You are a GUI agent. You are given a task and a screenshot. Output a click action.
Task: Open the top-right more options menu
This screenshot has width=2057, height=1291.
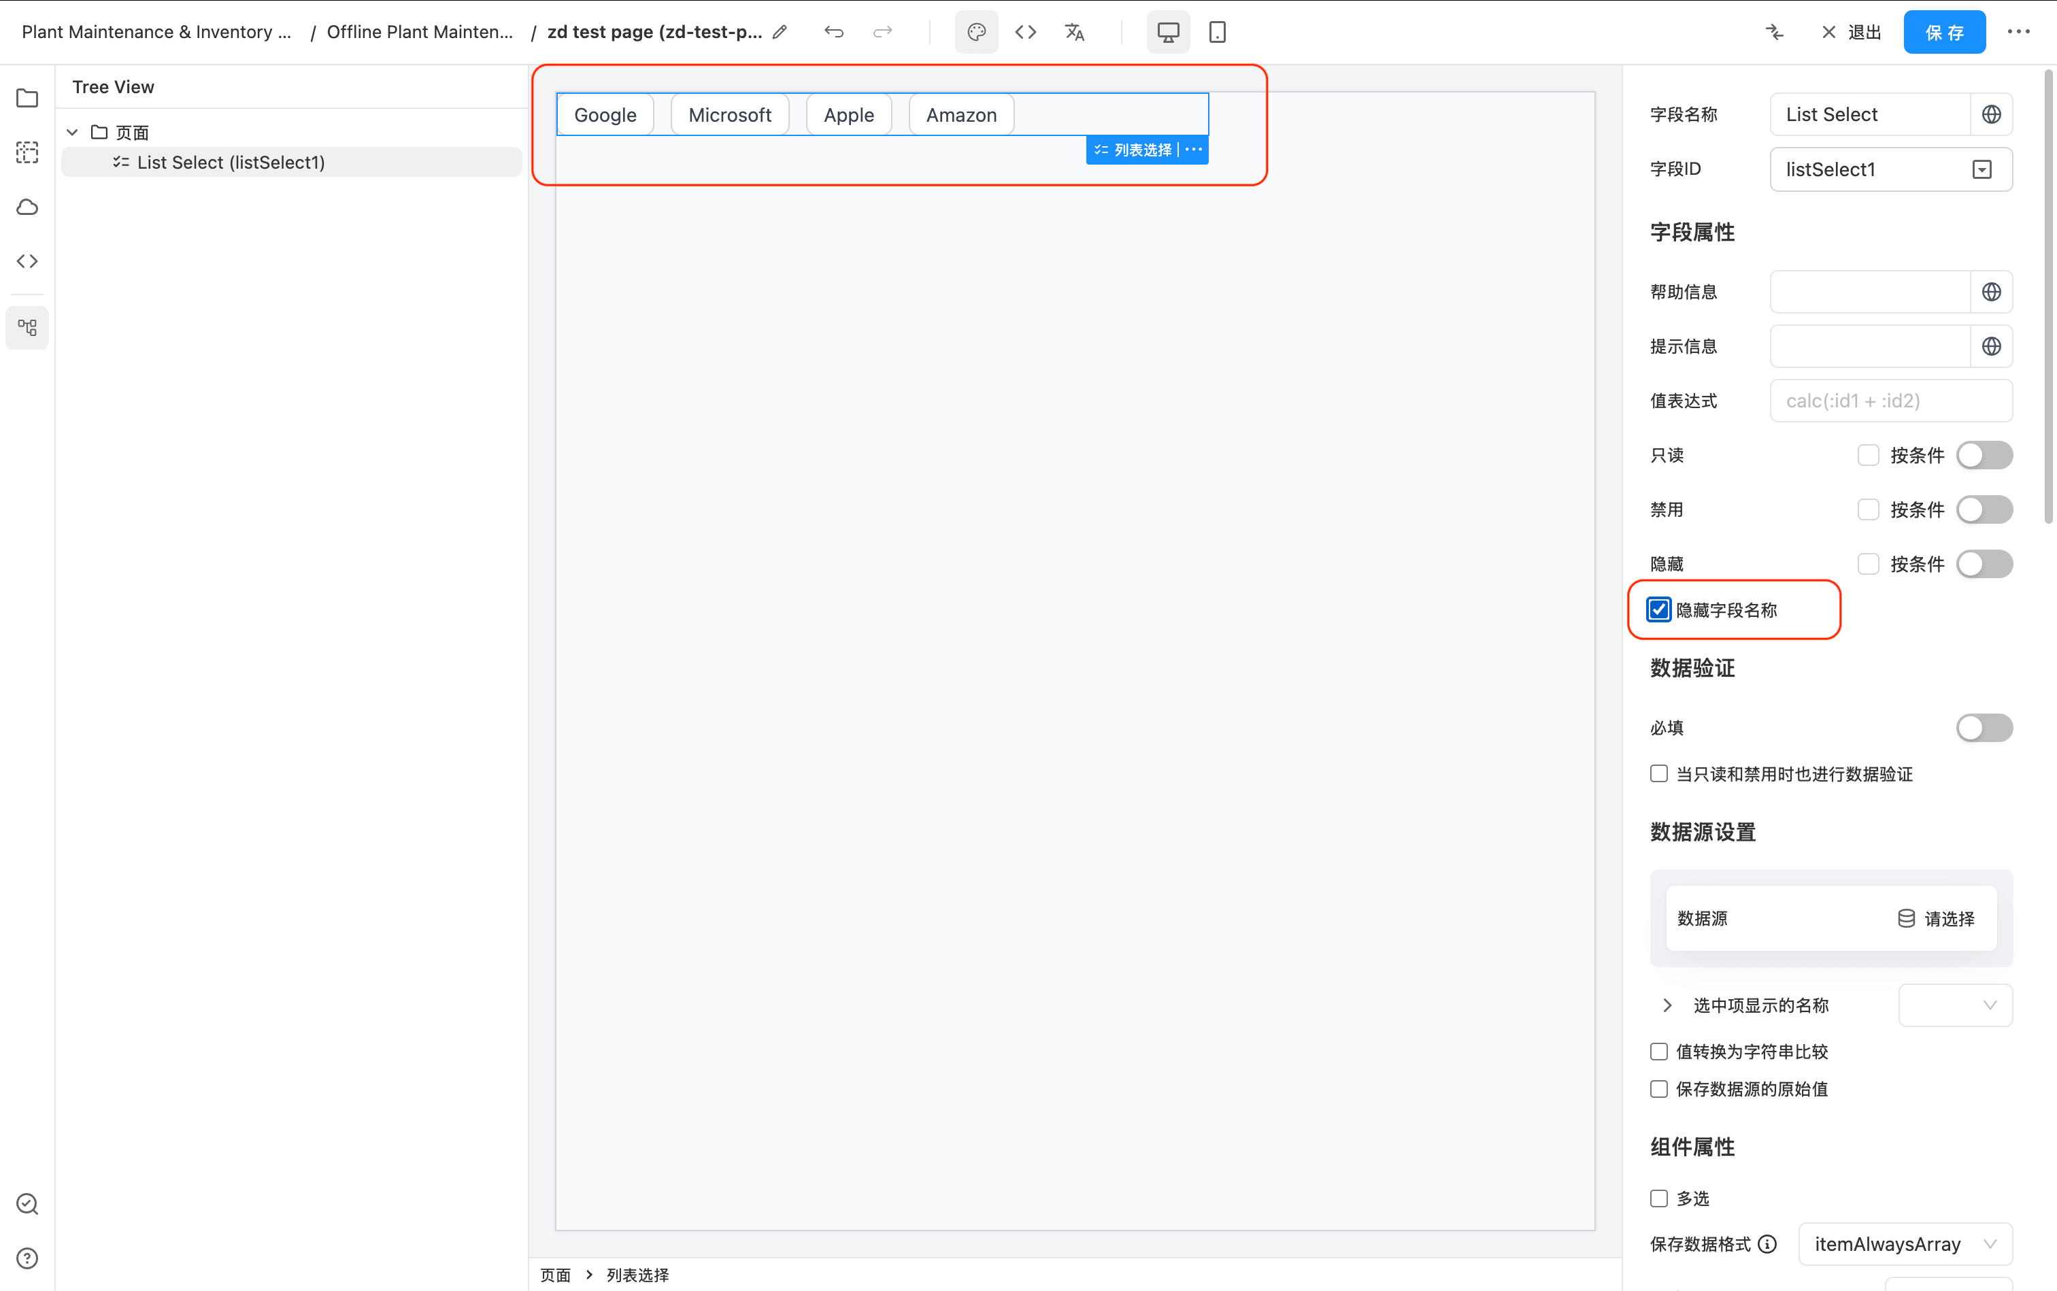(x=2019, y=33)
